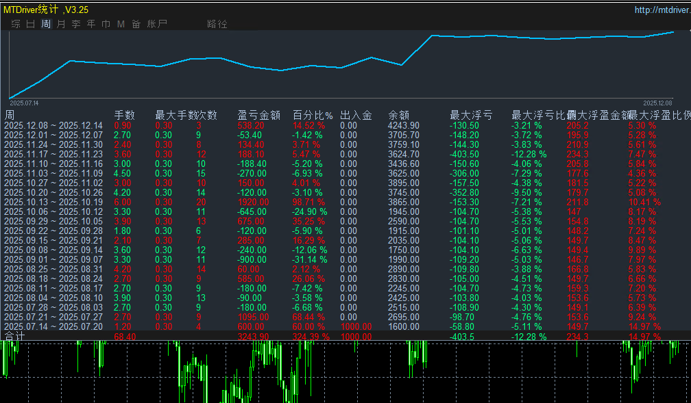Open the 月 monthly statistics tab
This screenshot has height=403, width=691.
61,24
